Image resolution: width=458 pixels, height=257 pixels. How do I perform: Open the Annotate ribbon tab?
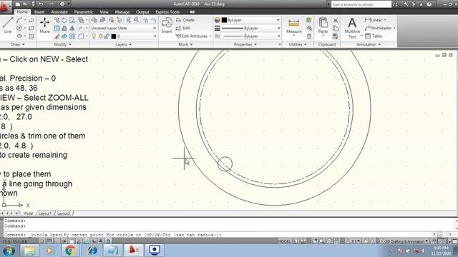(x=59, y=12)
